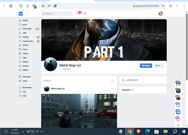
Task: Open the Followers list
Action: tap(143, 90)
